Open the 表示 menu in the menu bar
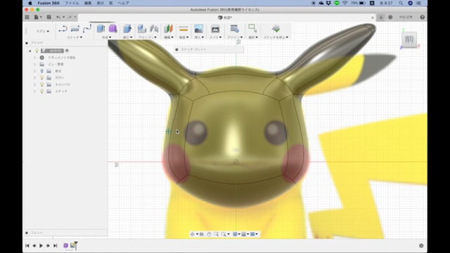 (100, 3)
